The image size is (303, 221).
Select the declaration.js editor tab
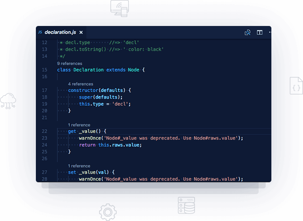[x=60, y=33]
